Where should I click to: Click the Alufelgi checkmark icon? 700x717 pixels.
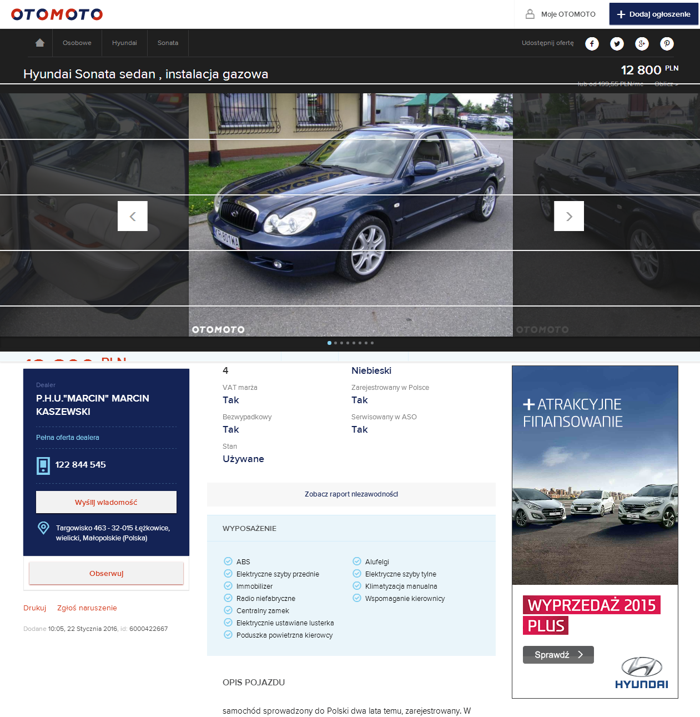tap(356, 561)
